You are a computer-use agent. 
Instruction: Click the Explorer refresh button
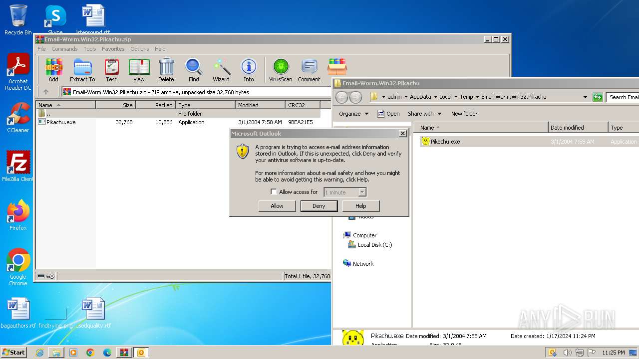[x=598, y=97]
